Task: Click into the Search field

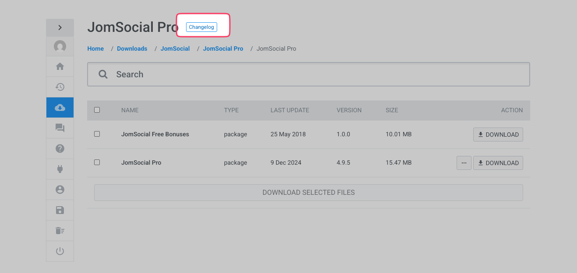Action: [315, 74]
